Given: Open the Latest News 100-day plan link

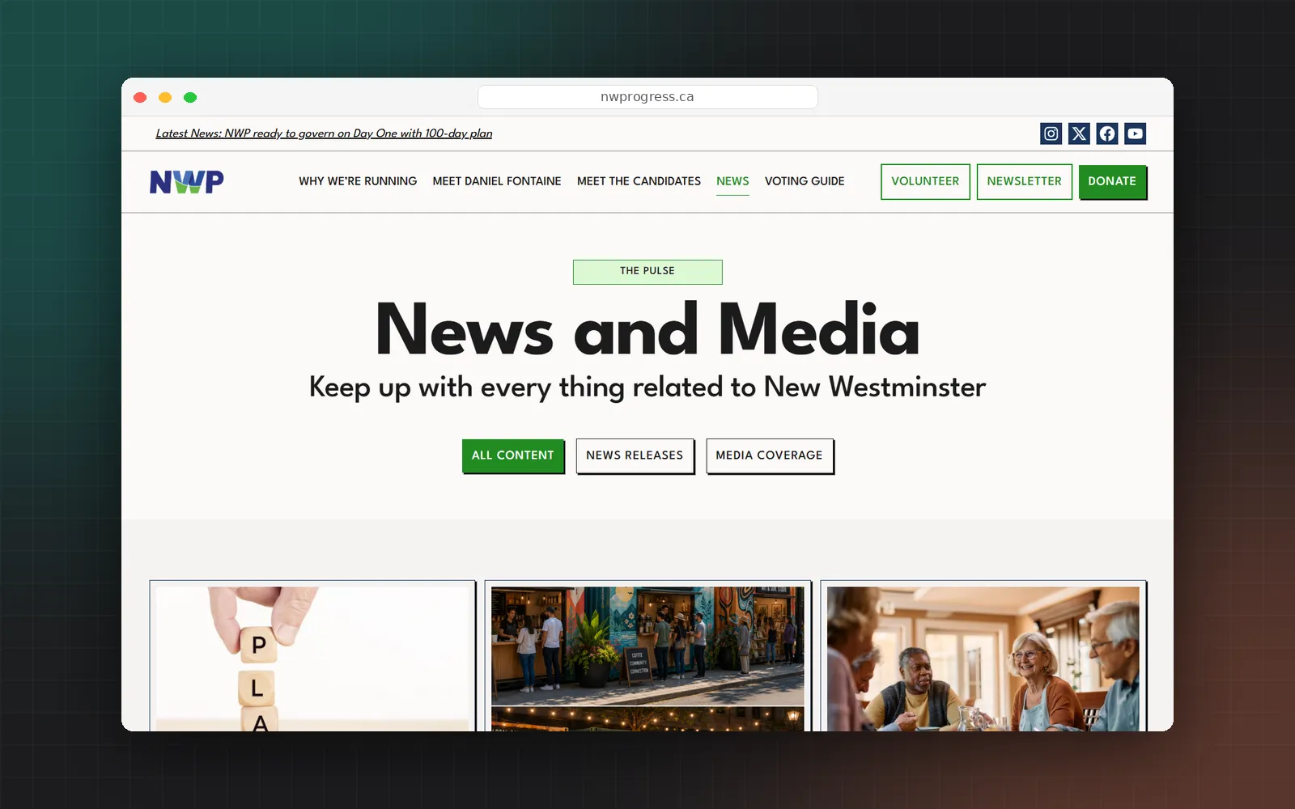Looking at the screenshot, I should (324, 133).
